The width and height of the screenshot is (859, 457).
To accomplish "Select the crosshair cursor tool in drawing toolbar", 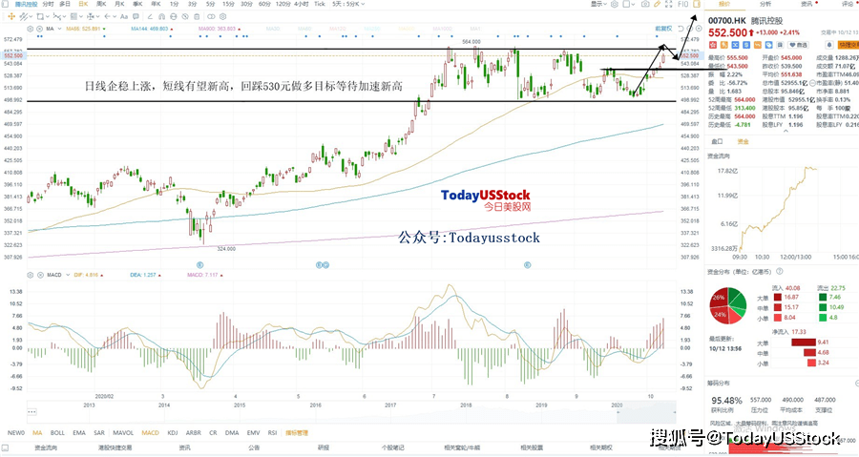I will (x=11, y=16).
